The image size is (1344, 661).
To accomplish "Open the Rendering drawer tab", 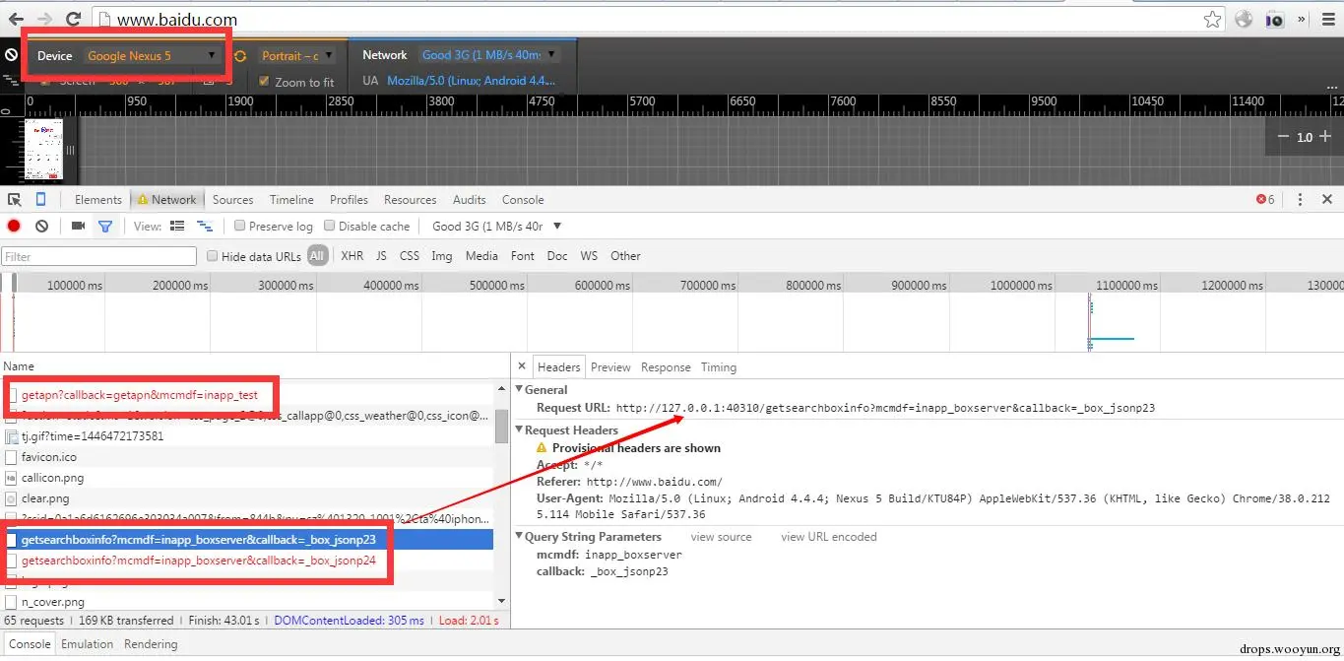I will tap(151, 644).
